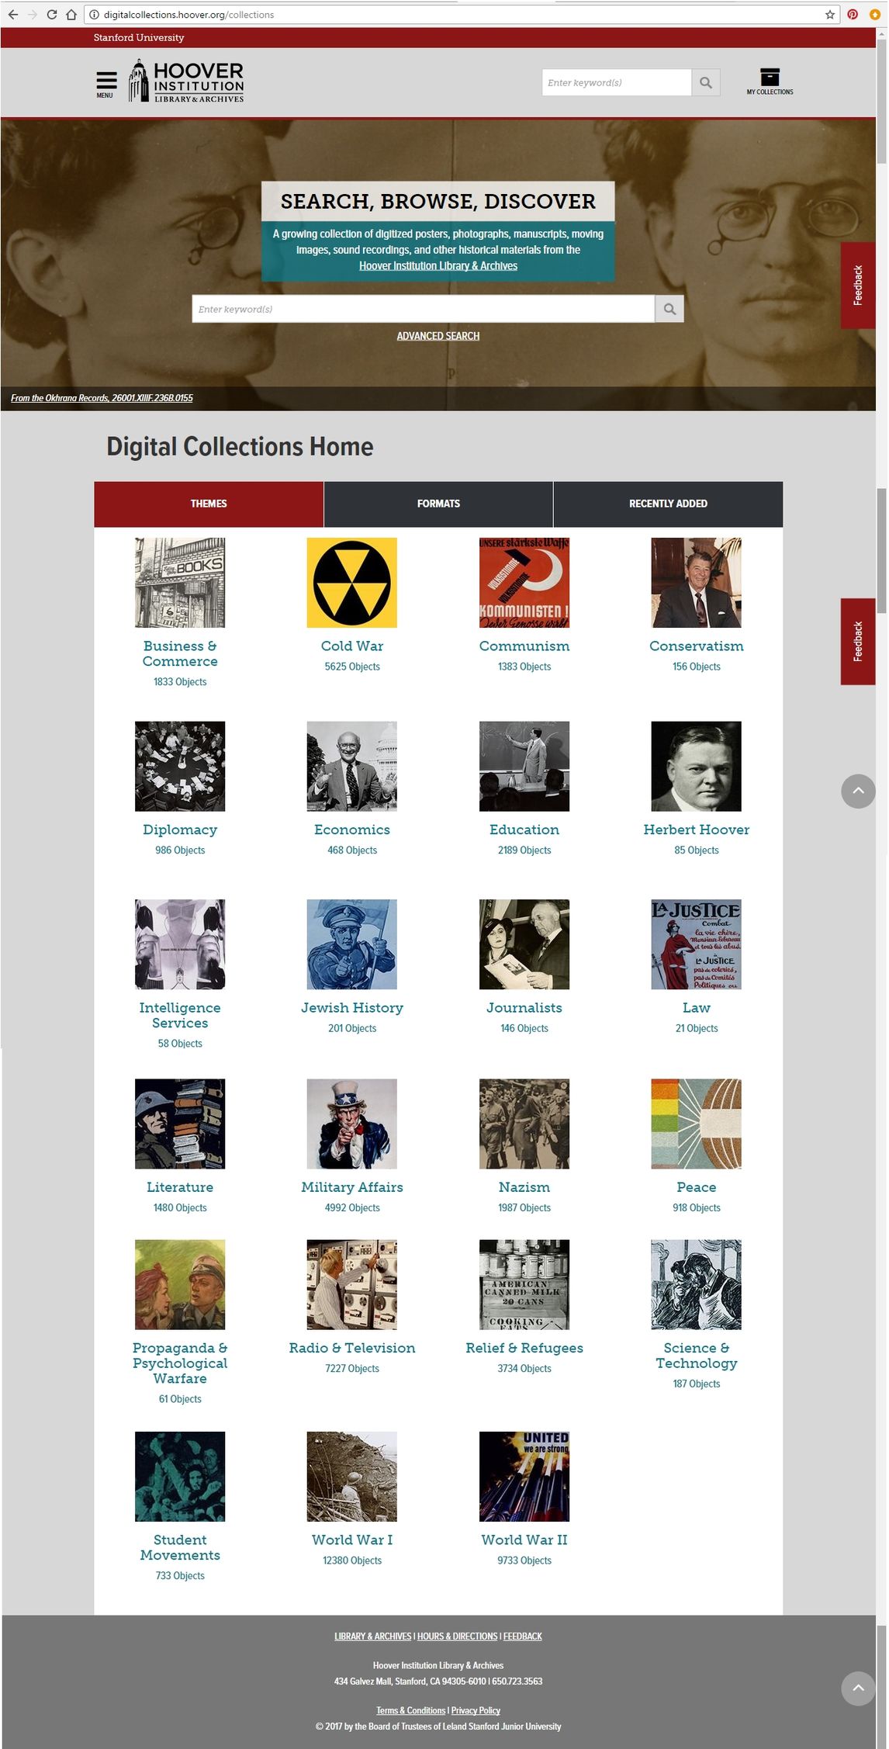Click the Pinterest extension icon

click(853, 14)
